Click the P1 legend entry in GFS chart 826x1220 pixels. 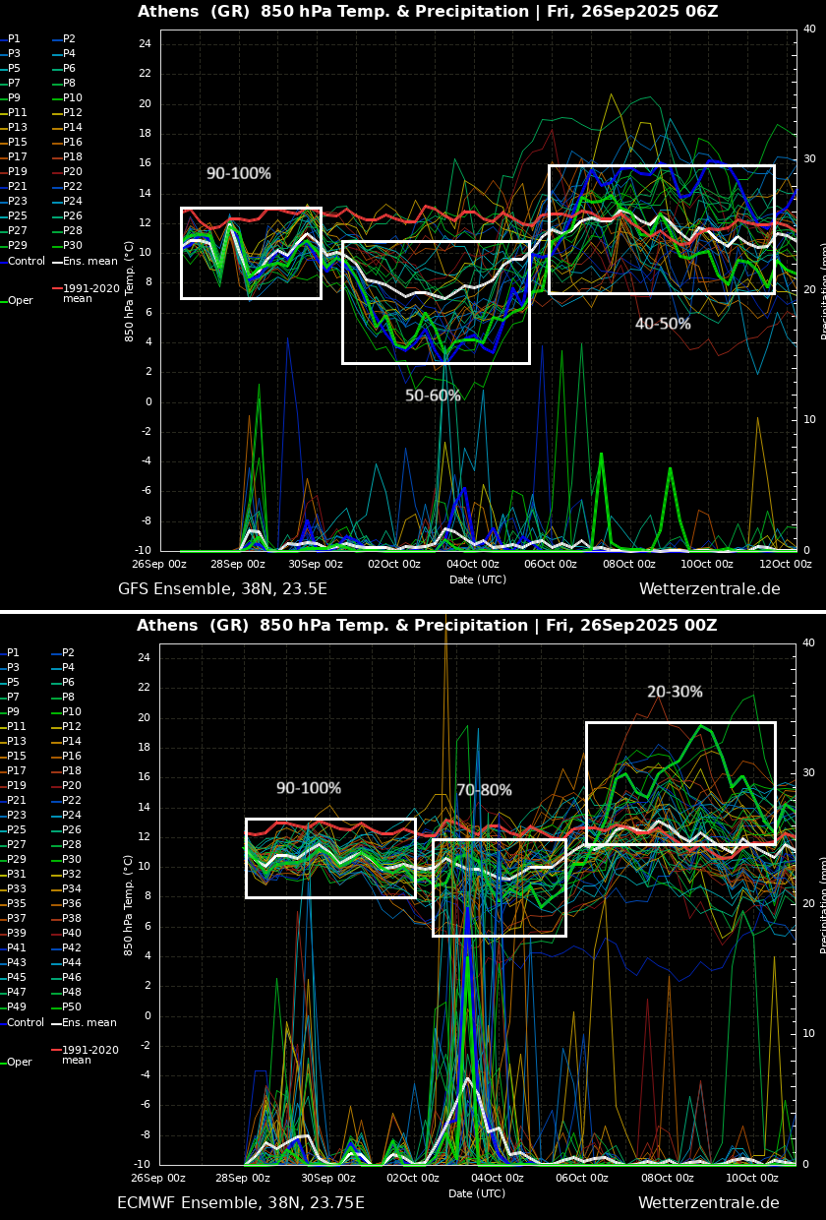pos(14,39)
